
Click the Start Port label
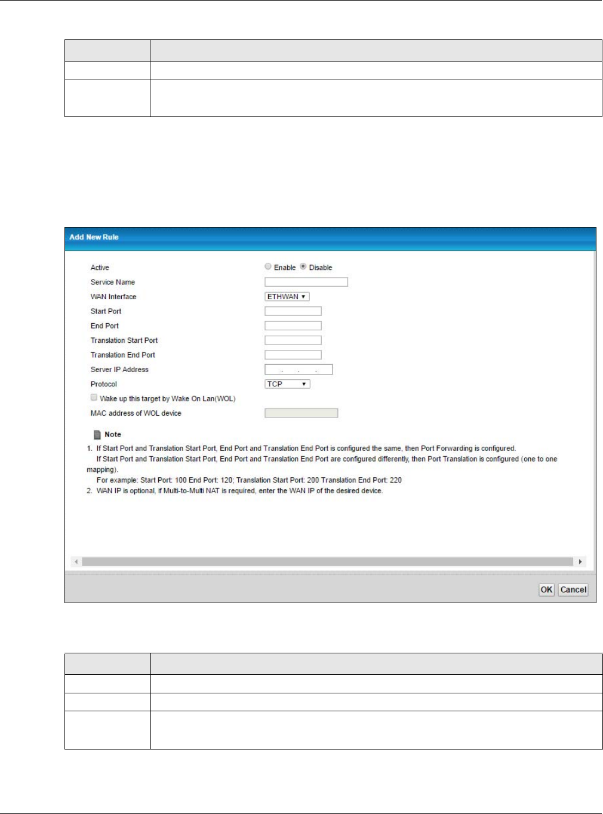pyautogui.click(x=106, y=311)
